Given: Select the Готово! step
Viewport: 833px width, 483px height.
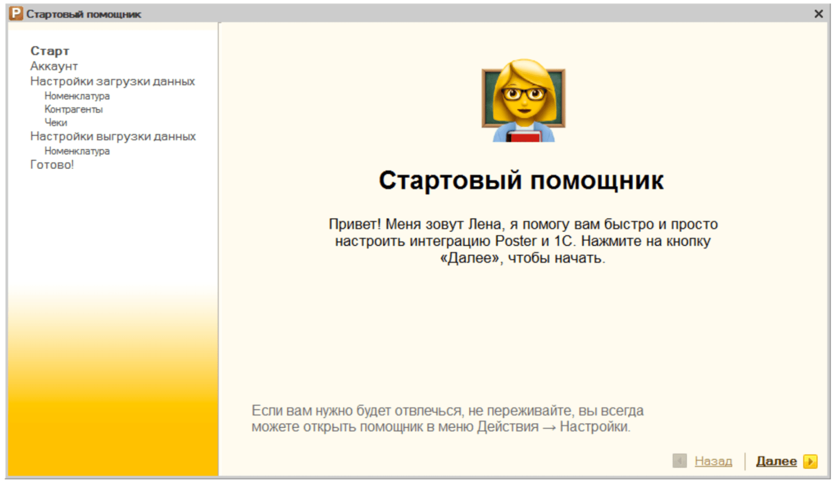Looking at the screenshot, I should point(52,165).
